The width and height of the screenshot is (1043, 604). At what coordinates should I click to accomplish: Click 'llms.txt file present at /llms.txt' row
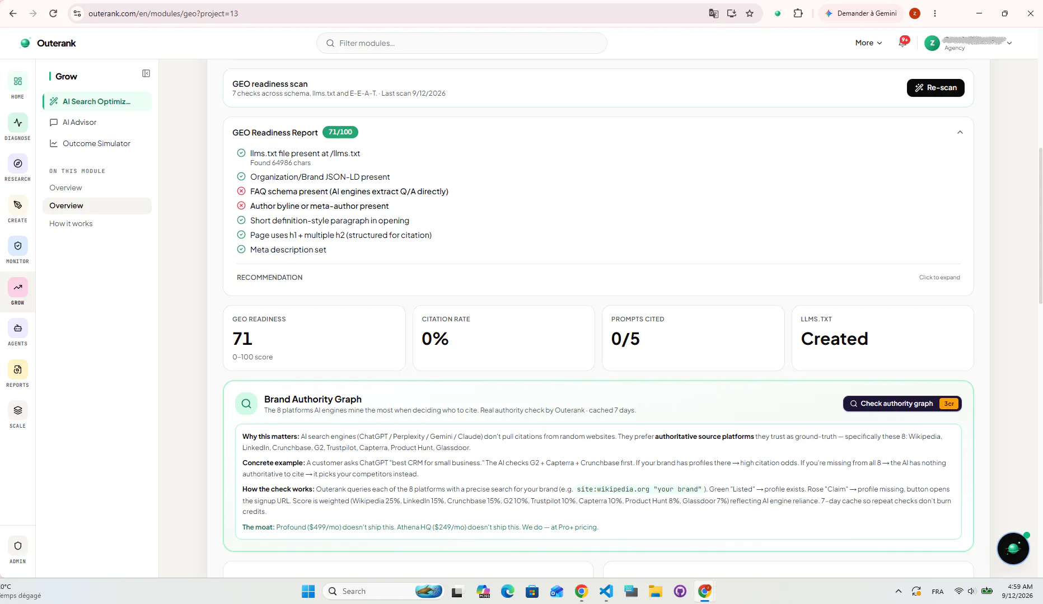(x=299, y=157)
